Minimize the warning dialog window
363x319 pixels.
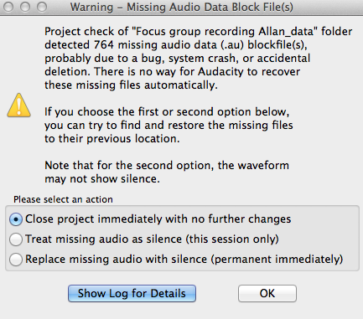pos(25,7)
